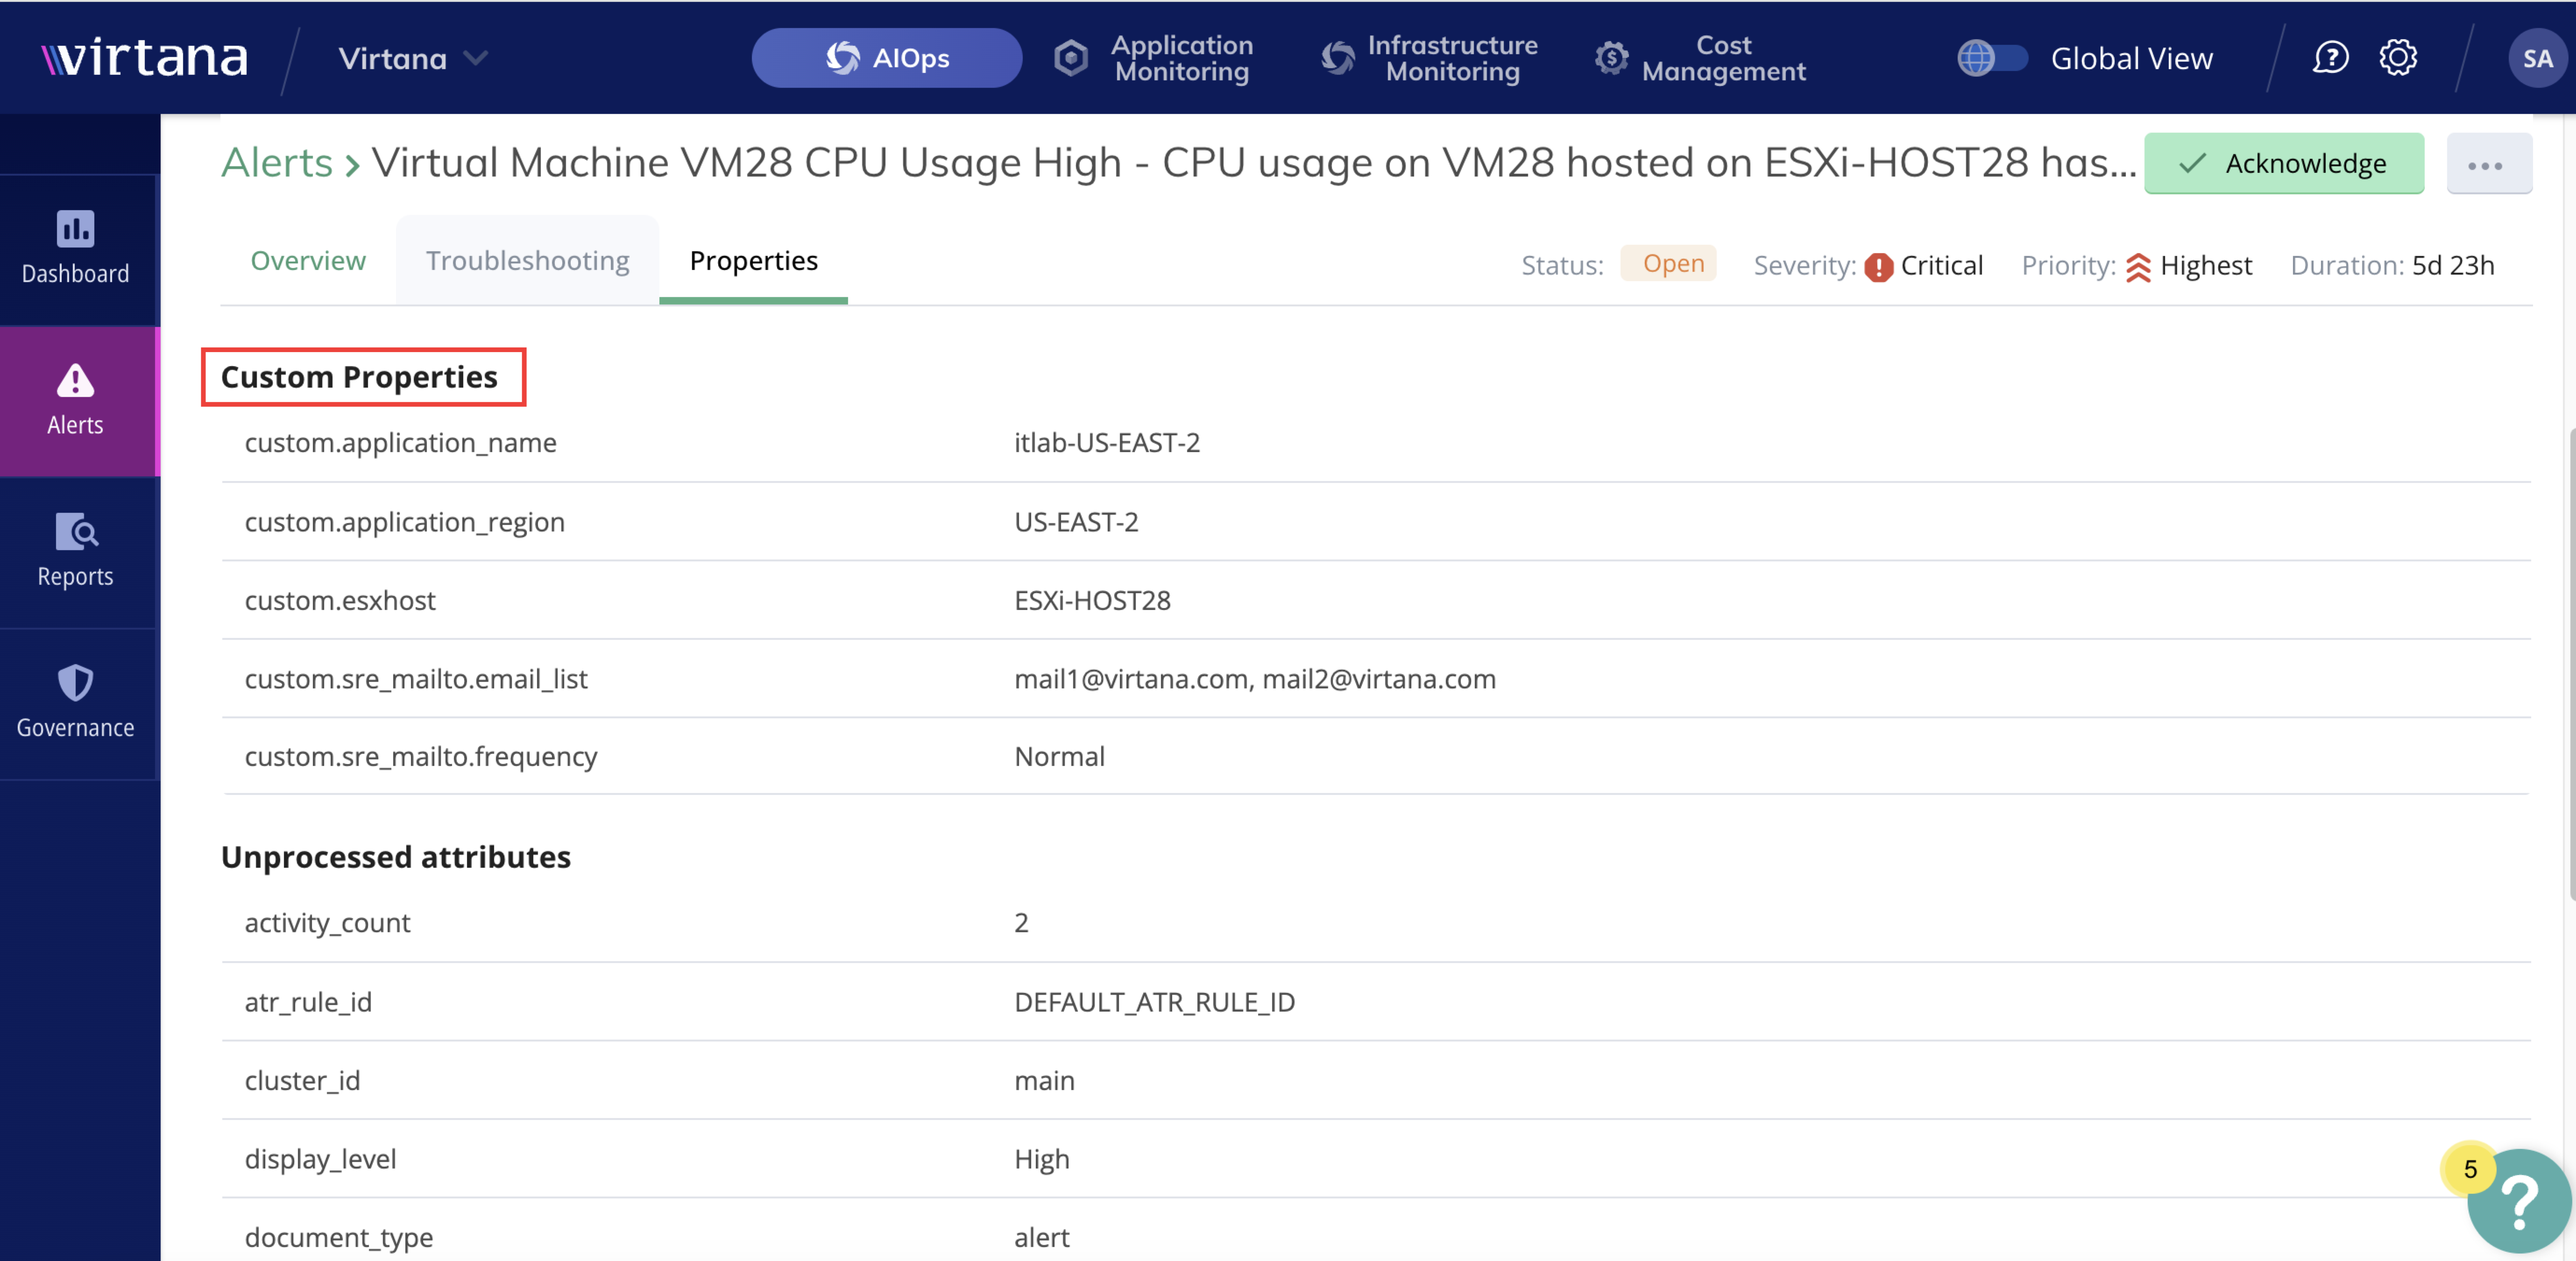This screenshot has height=1261, width=2576.
Task: Click the yellow notification badge showing 5
Action: click(x=2469, y=1168)
